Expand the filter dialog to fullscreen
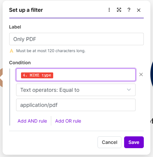This screenshot has width=153, height=157. coord(119,10)
